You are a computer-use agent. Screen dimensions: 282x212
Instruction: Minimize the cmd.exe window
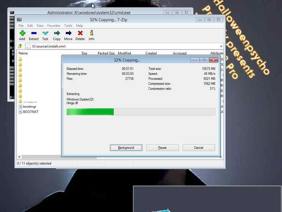(167, 12)
